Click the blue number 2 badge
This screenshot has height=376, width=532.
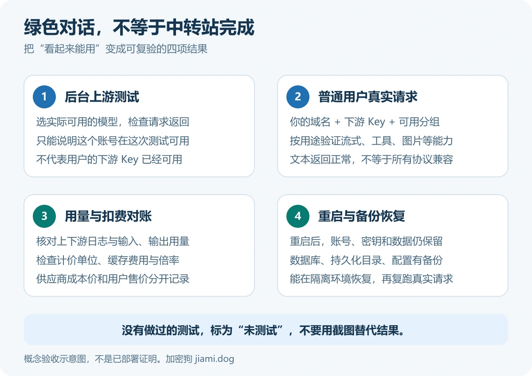point(298,97)
